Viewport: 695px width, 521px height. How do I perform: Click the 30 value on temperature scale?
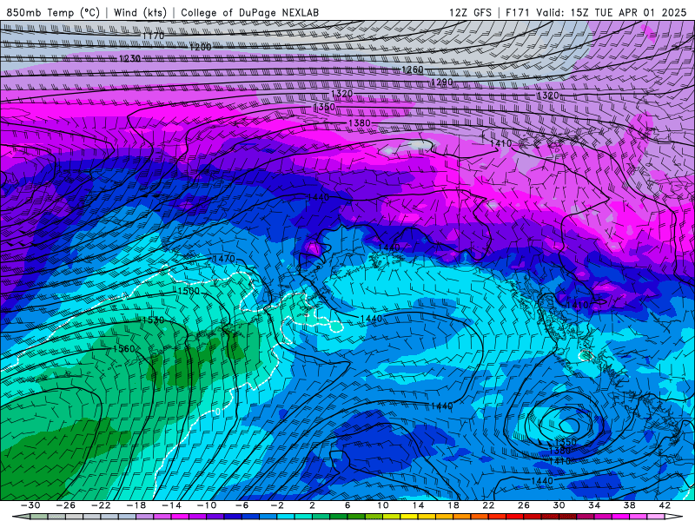[559, 505]
